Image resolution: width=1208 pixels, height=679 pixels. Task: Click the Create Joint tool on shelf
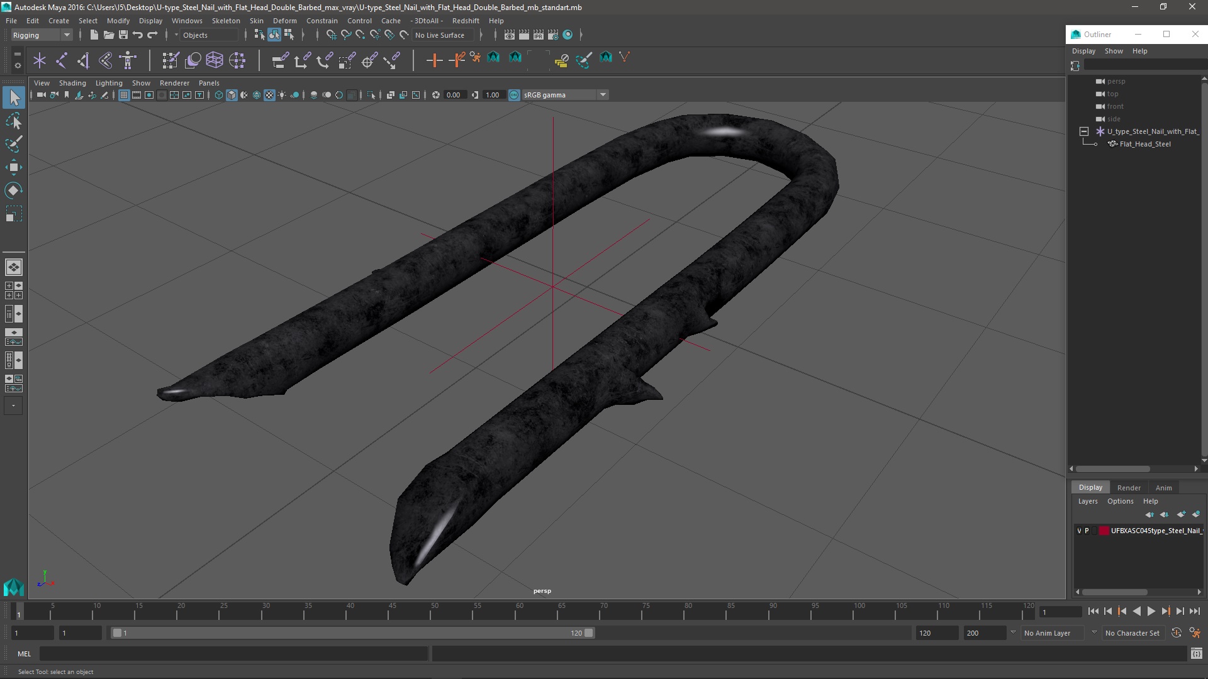click(x=62, y=60)
